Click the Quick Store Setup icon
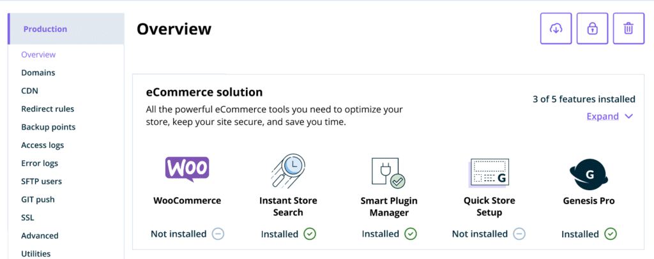This screenshot has height=259, width=654. [489, 172]
